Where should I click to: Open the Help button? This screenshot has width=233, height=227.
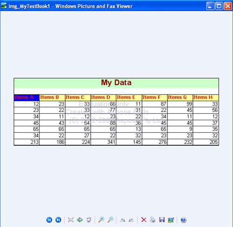183,220
